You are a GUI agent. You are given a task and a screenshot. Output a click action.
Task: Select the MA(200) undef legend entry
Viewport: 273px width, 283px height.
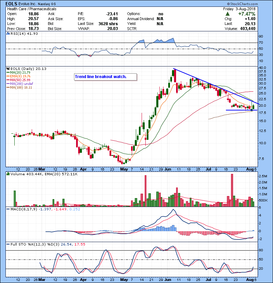20,84
